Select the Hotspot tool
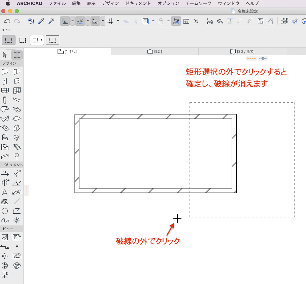Image resolution: width=306 pixels, height=284 pixels. (17, 220)
